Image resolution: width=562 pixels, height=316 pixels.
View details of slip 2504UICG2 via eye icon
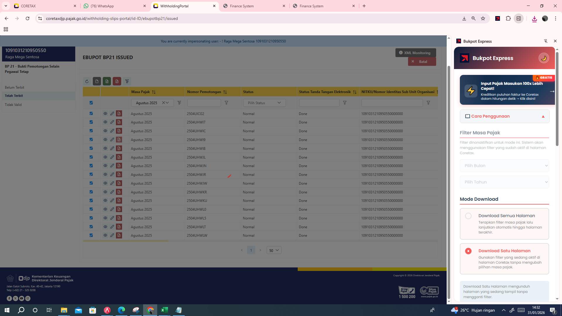105,114
